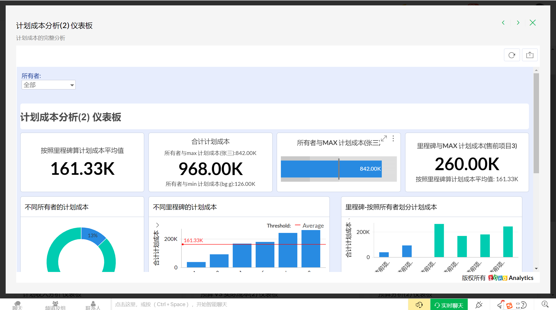The width and height of the screenshot is (556, 310).
Task: Go to the previous dashboard with left arrow
Action: [x=503, y=23]
